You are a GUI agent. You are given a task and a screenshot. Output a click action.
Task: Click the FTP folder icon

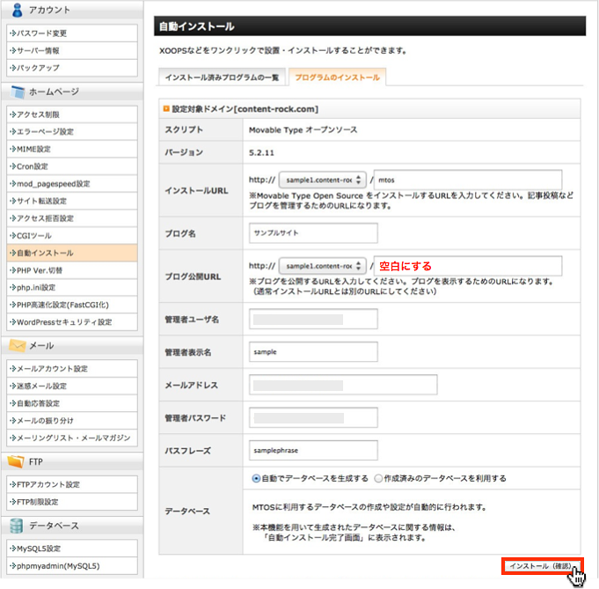16,461
